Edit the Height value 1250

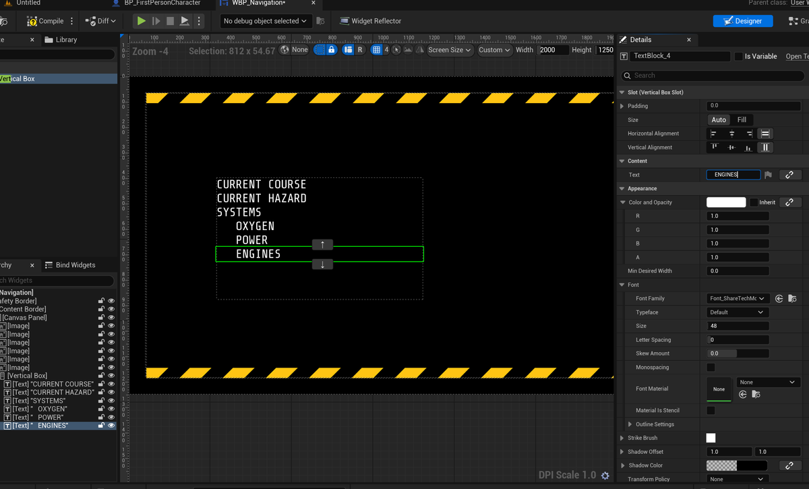605,50
